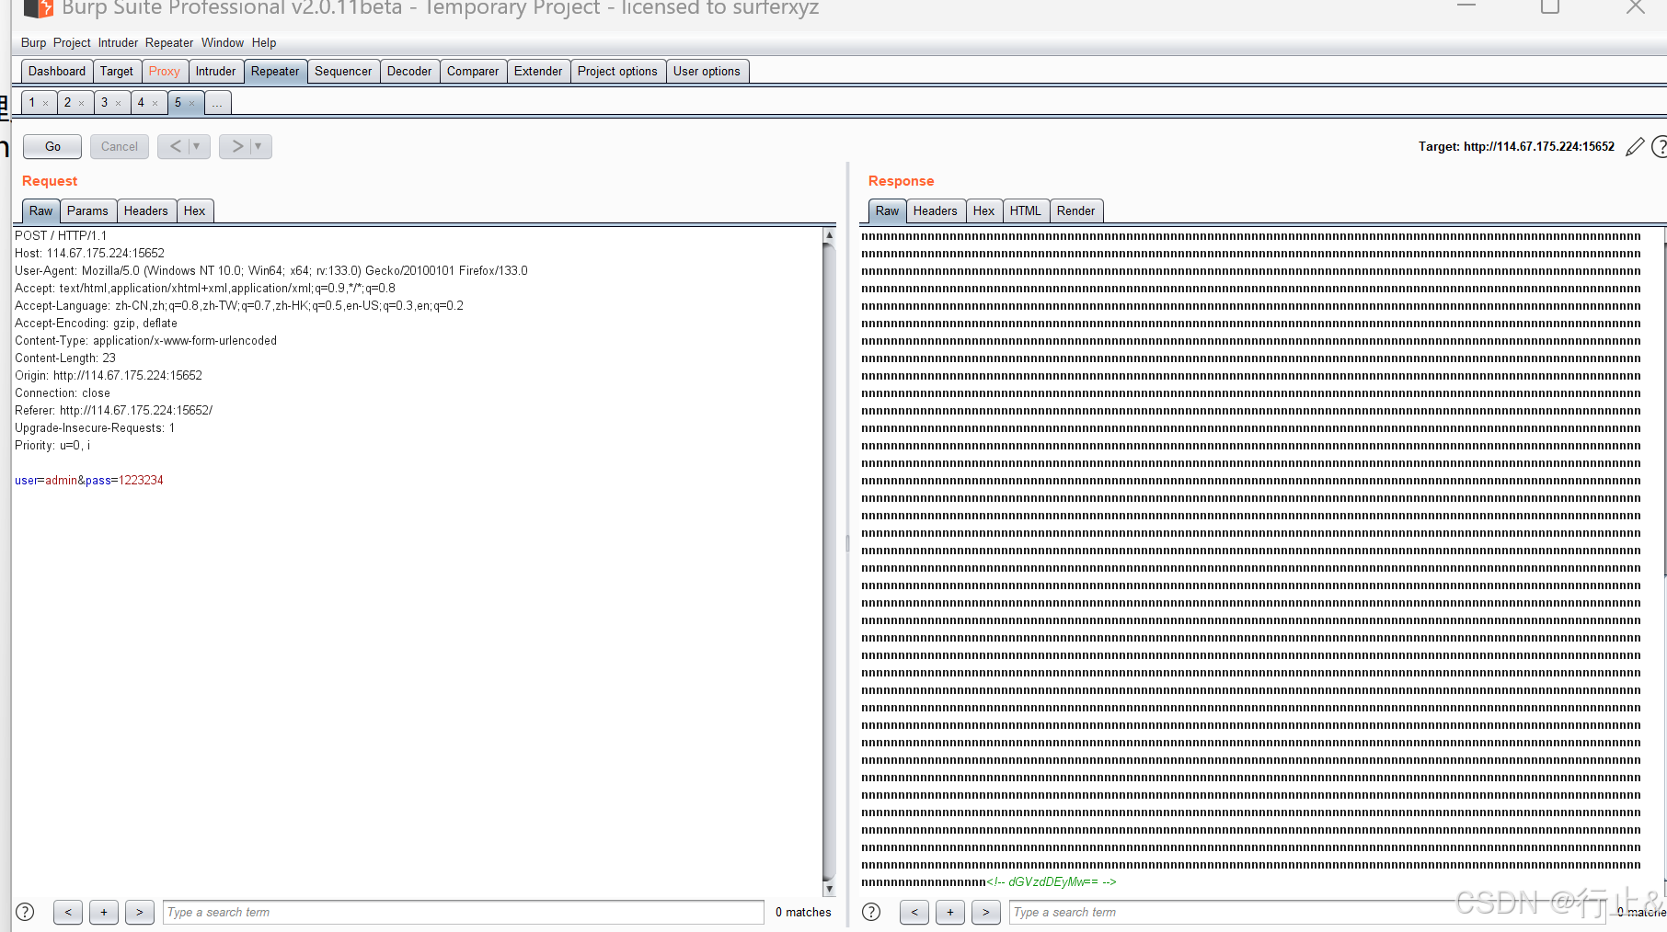Select the request Hex tab

click(195, 210)
